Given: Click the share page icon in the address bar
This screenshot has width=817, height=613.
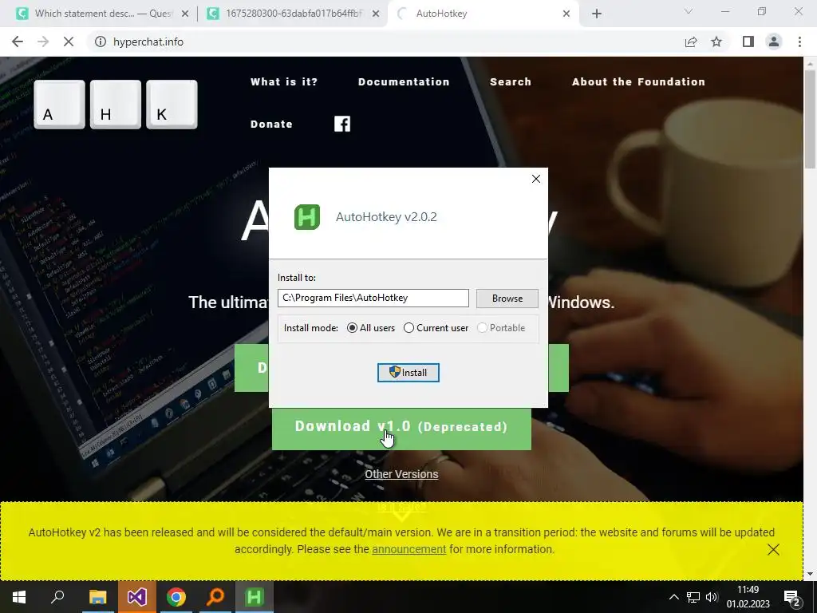Looking at the screenshot, I should 691,42.
